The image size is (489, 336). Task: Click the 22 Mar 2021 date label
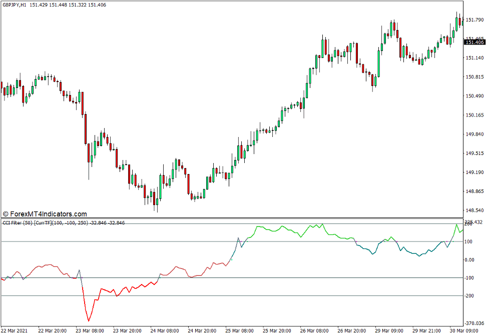[x=15, y=330]
